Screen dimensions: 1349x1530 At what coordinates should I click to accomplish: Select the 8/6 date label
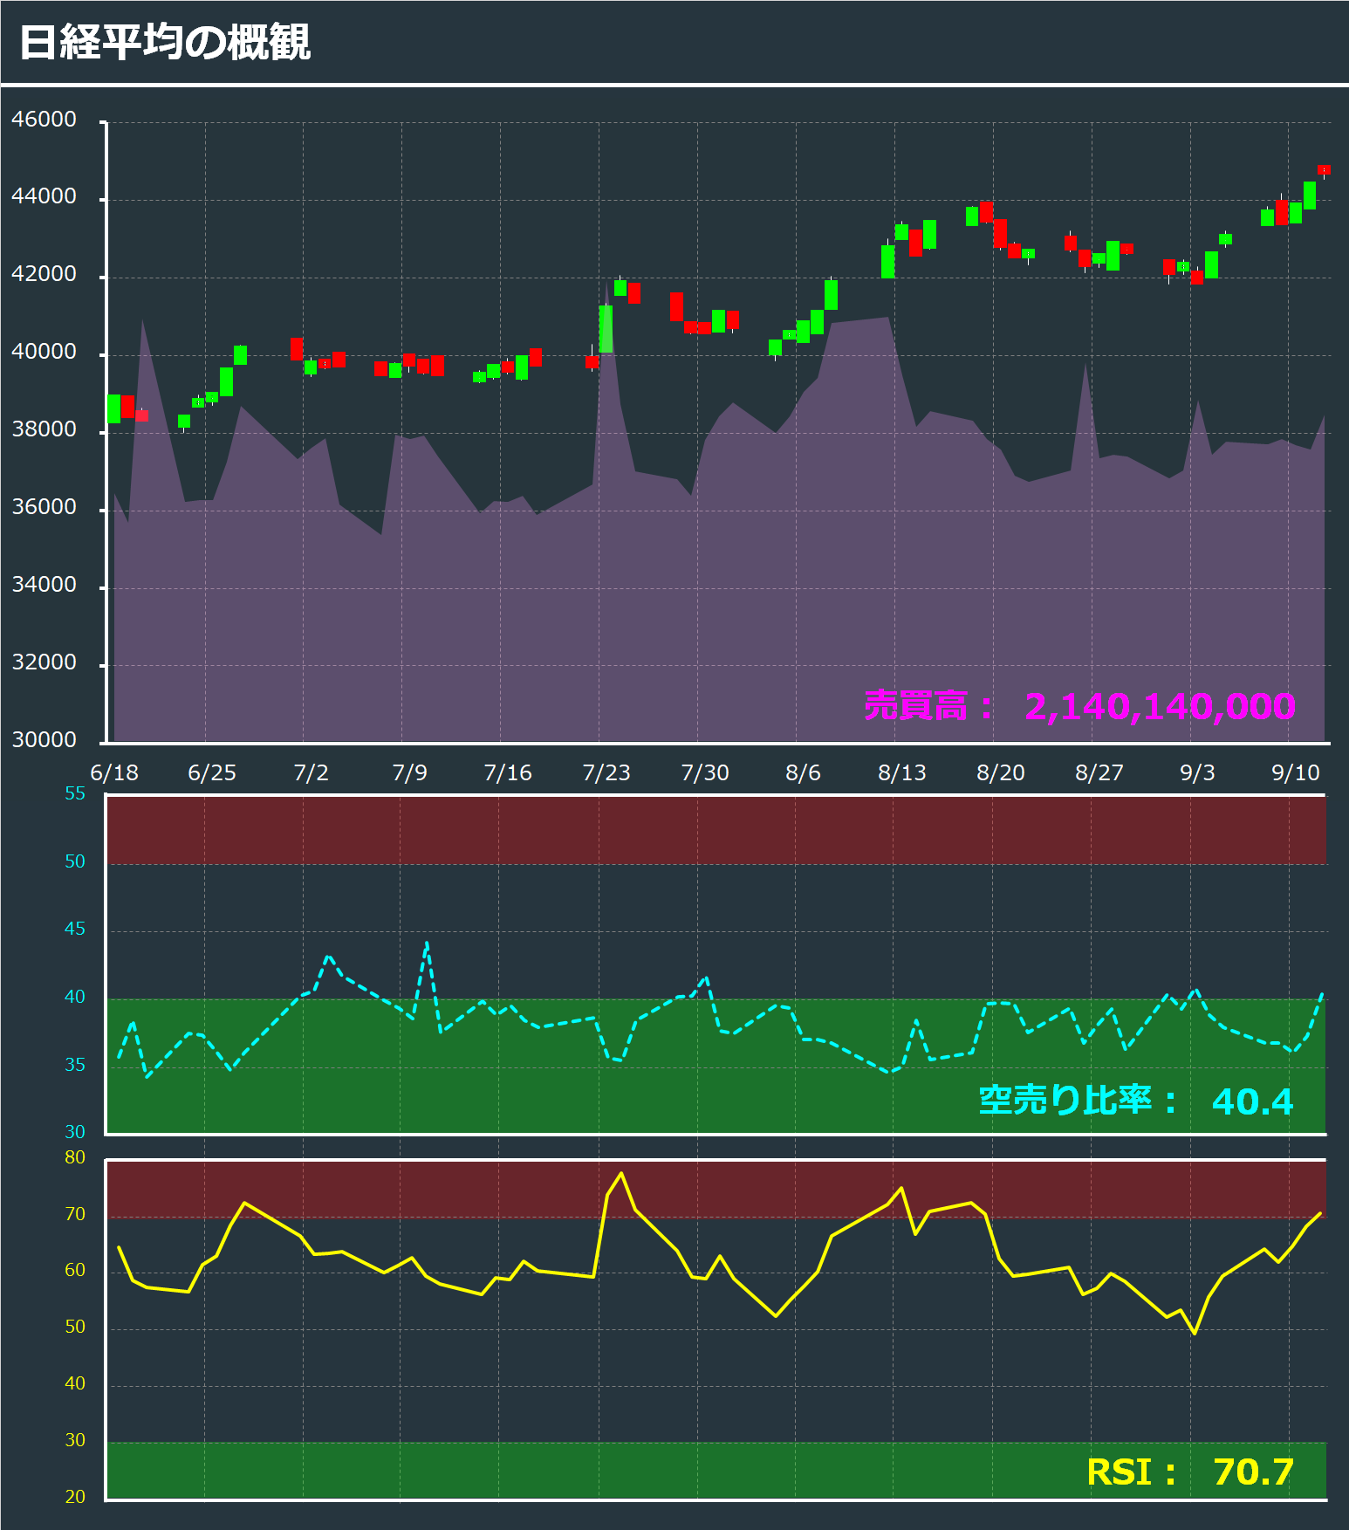pos(803,773)
